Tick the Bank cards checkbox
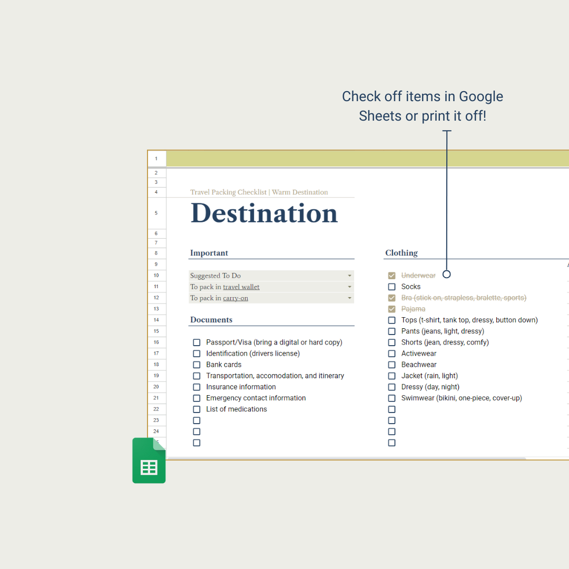This screenshot has height=569, width=569. pyautogui.click(x=197, y=365)
